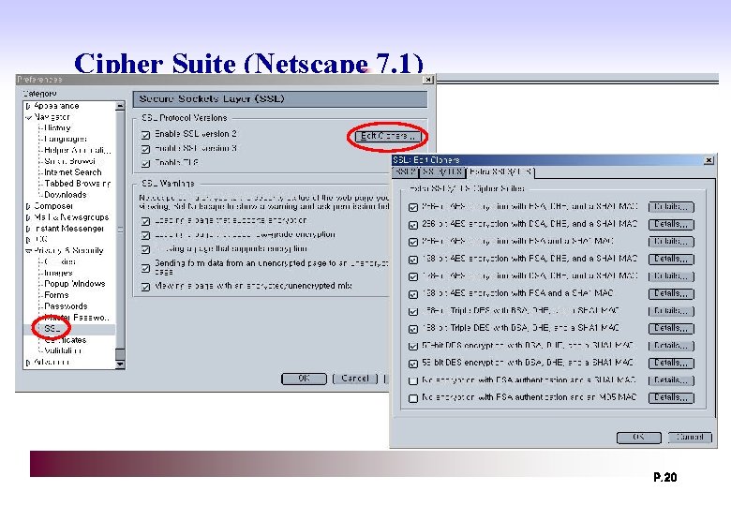Enable No encryption with RSA and MD5 MAC

click(413, 398)
